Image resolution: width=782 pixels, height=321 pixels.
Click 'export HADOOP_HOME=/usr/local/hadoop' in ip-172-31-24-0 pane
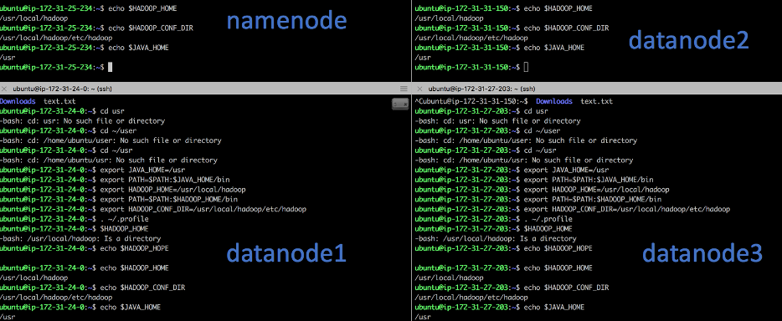click(172, 190)
